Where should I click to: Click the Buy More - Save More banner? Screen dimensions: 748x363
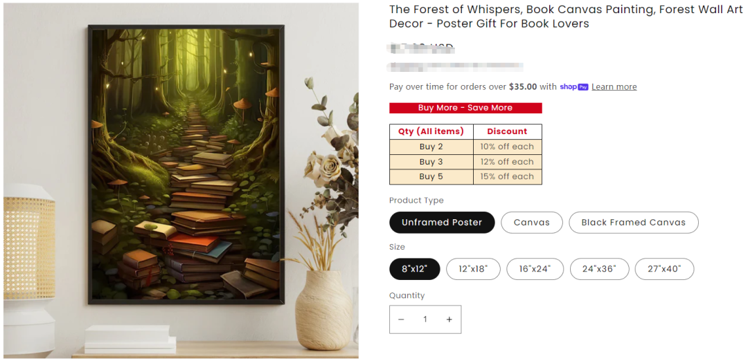(x=465, y=108)
